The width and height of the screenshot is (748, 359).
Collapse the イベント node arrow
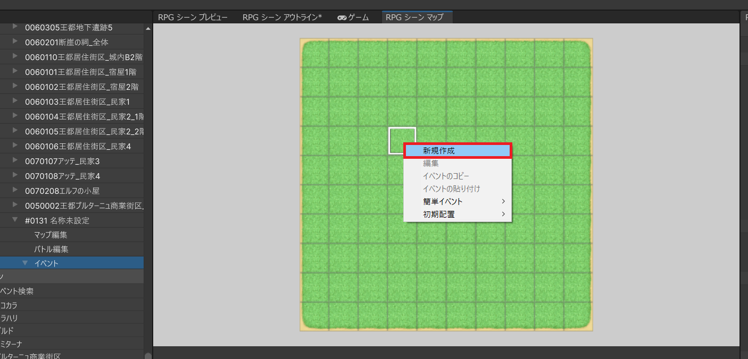24,263
